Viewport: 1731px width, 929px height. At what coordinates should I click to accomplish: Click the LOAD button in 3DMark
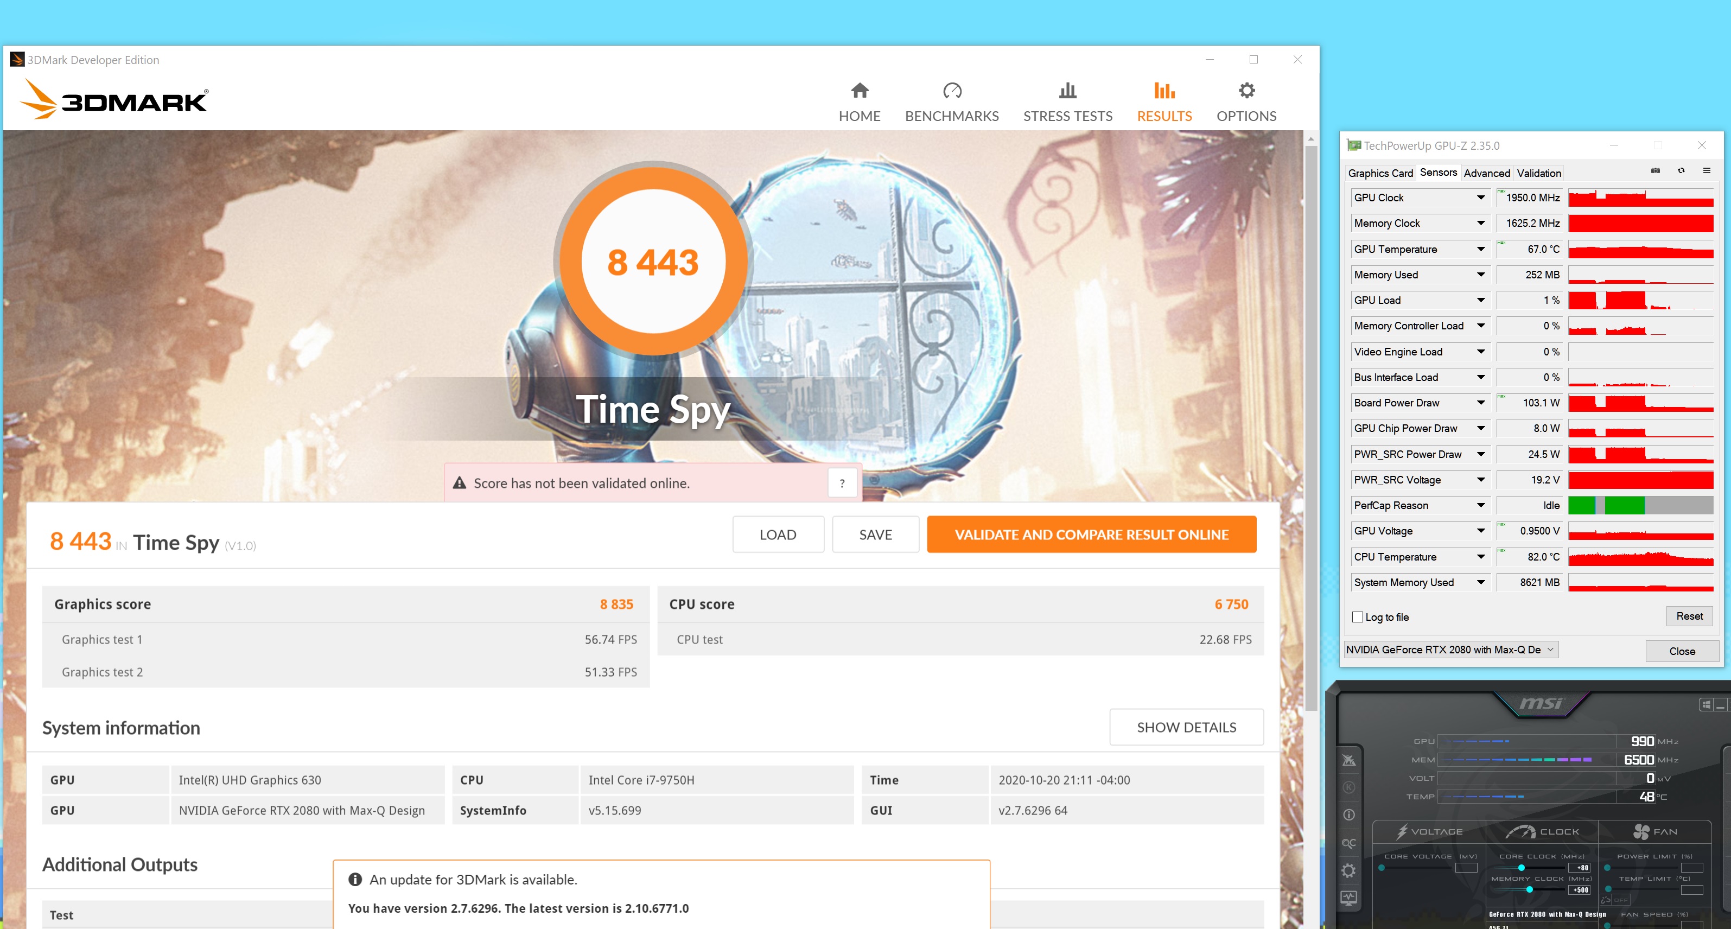click(778, 535)
